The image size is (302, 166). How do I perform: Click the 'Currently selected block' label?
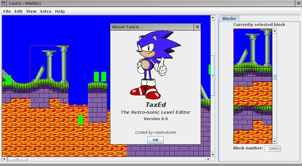tap(259, 25)
